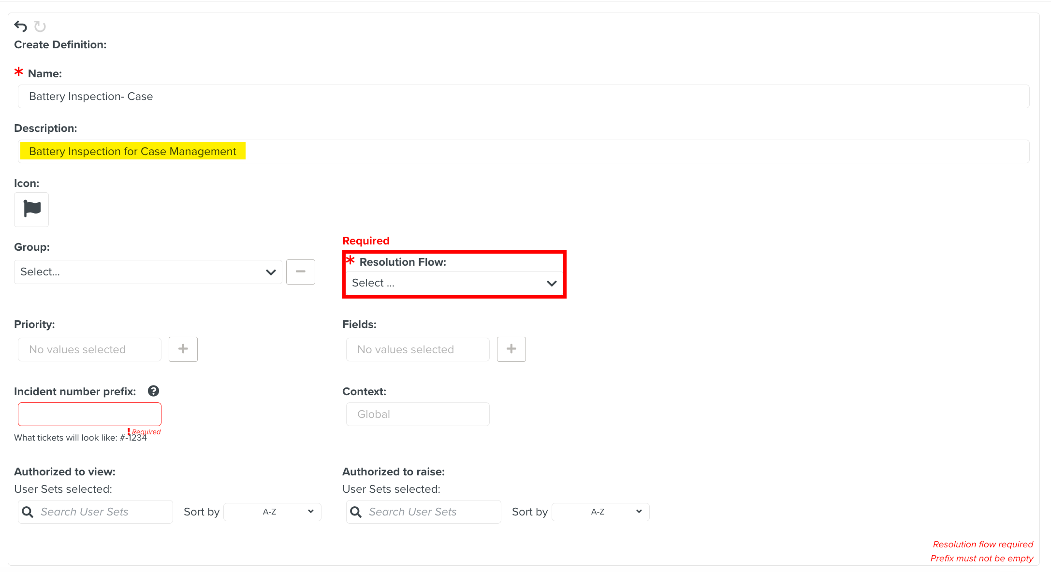1051x572 pixels.
Task: Open the Resolution Flow dropdown
Action: pos(453,283)
